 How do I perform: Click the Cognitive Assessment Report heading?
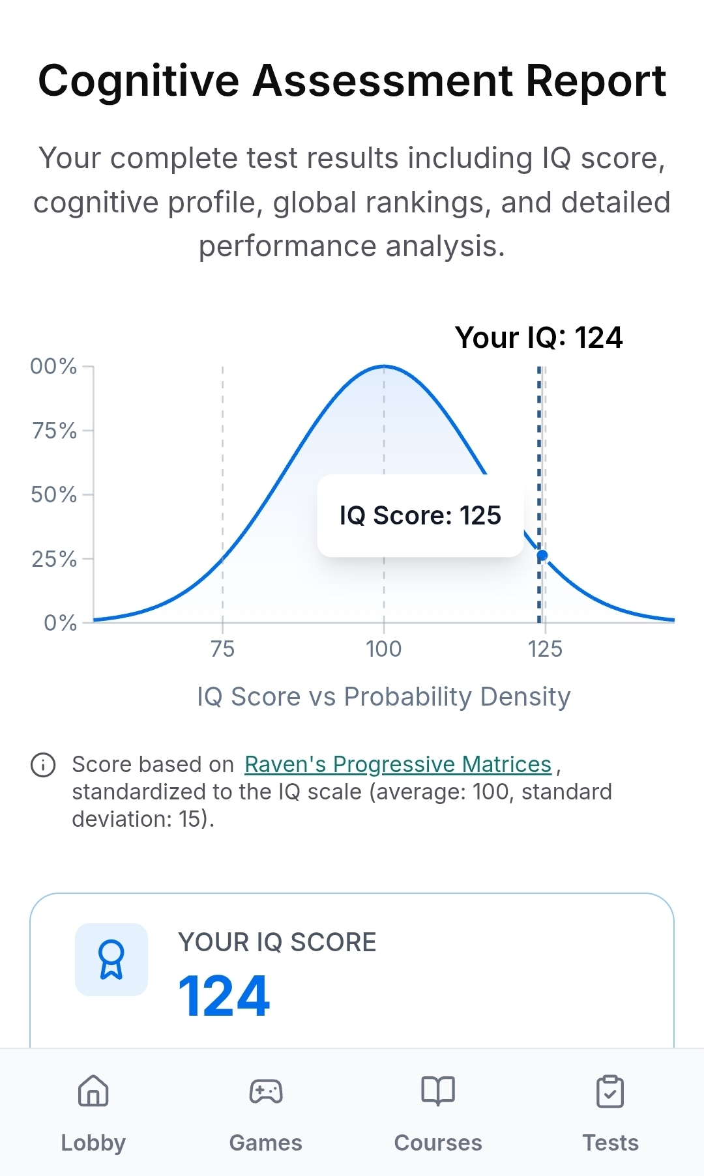coord(352,81)
